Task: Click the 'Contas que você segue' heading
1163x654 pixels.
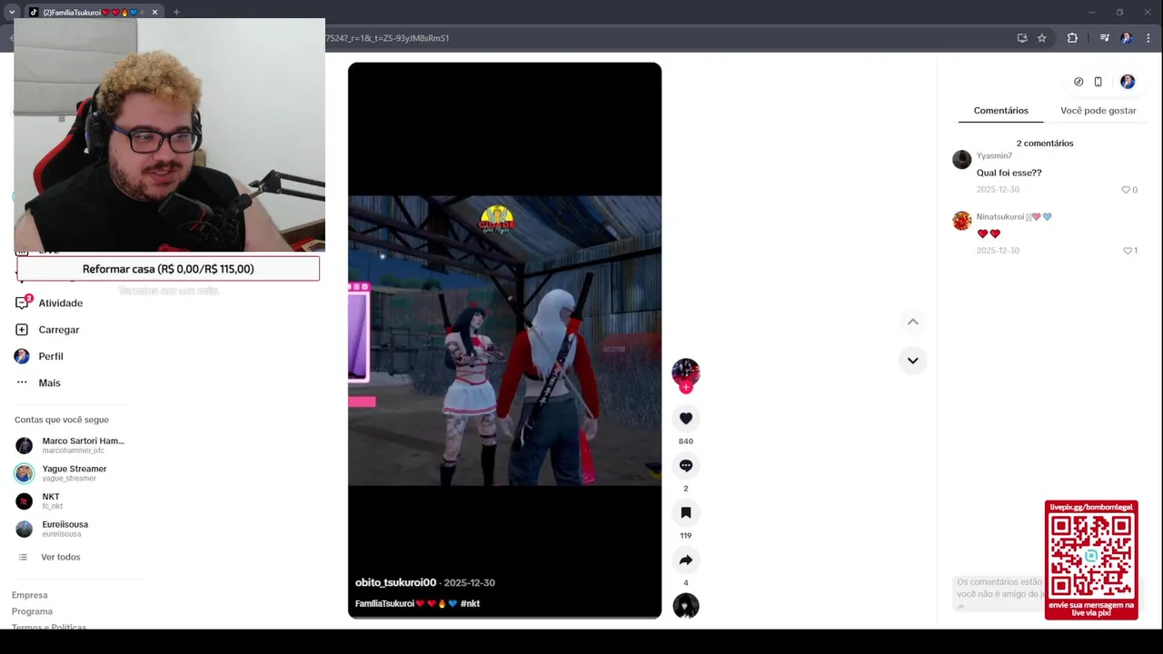Action: (x=62, y=420)
